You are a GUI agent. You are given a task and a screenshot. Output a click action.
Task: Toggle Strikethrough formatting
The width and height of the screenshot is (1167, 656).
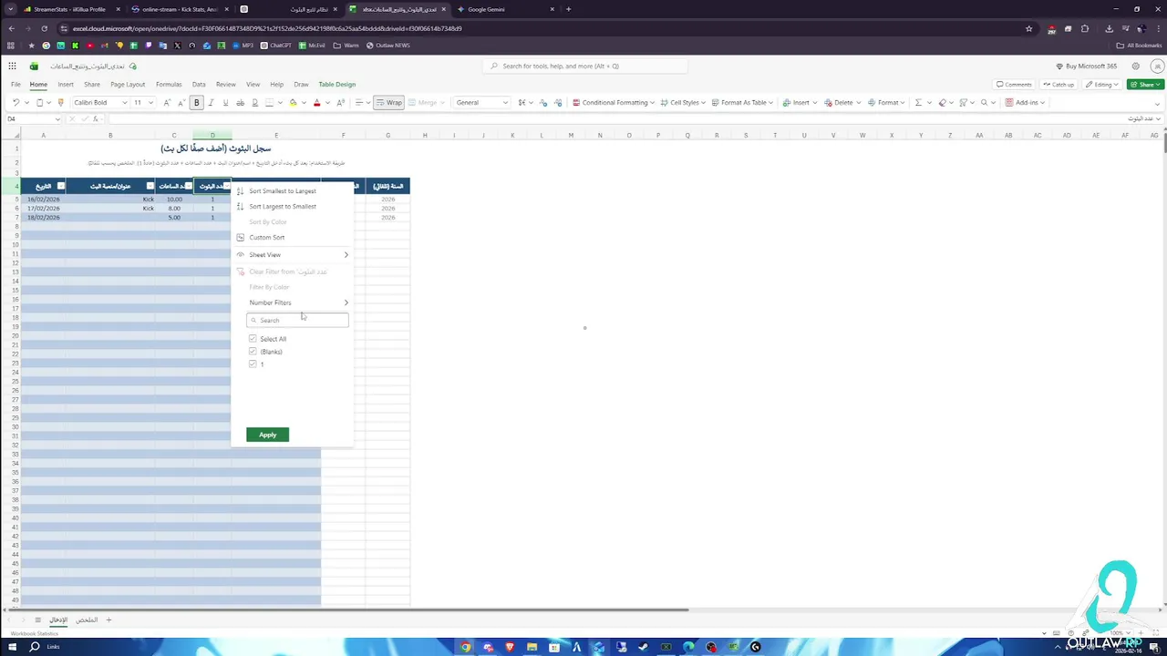[x=240, y=102]
